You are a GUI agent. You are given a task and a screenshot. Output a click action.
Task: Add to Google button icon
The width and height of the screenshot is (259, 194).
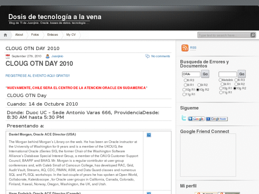click(x=196, y=119)
